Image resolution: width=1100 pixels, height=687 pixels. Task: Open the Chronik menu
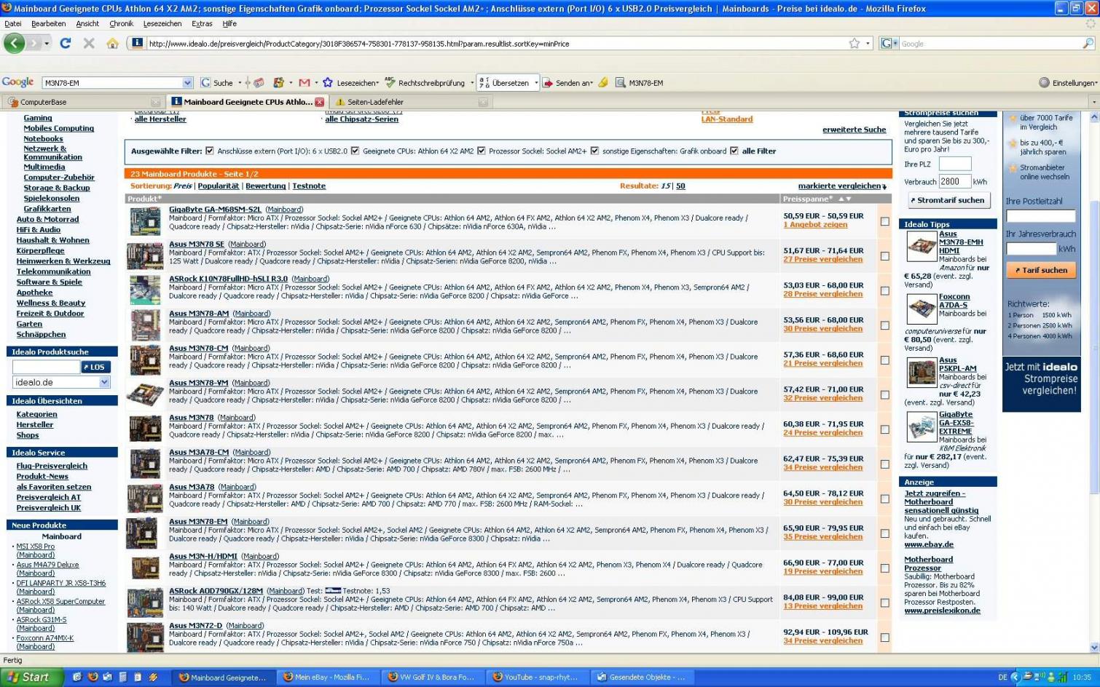121,23
